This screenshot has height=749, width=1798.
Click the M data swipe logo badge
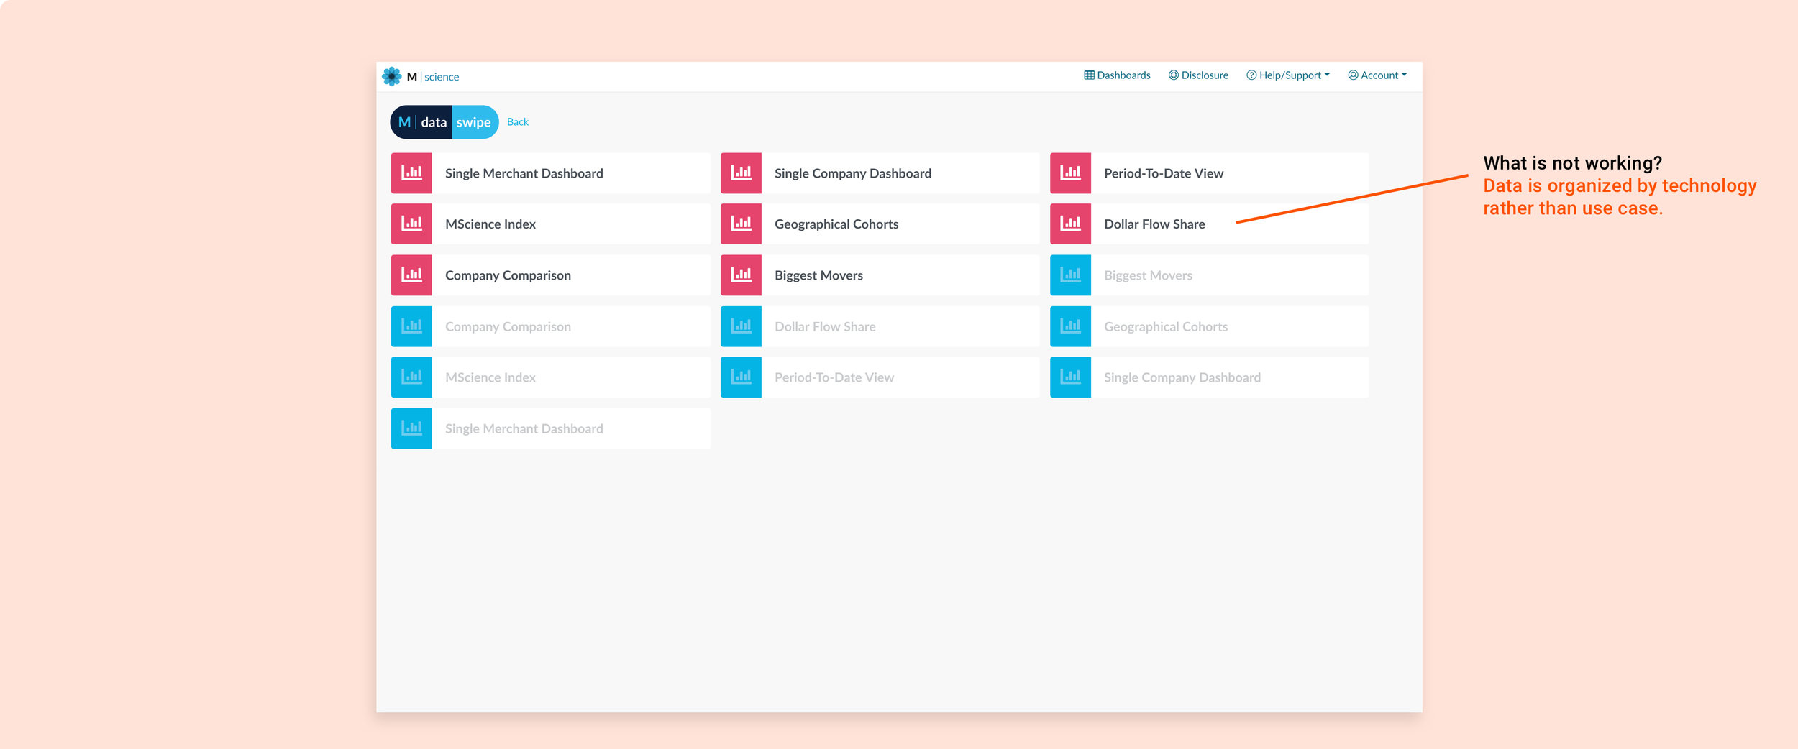tap(444, 122)
